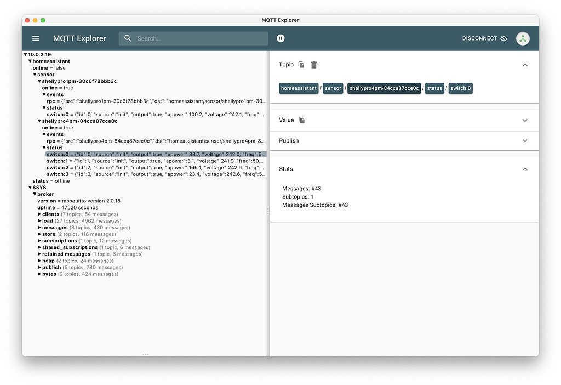Screen dimensions: 561x385
Task: Click the 'Messages: #43' stat
Action: pyautogui.click(x=302, y=188)
